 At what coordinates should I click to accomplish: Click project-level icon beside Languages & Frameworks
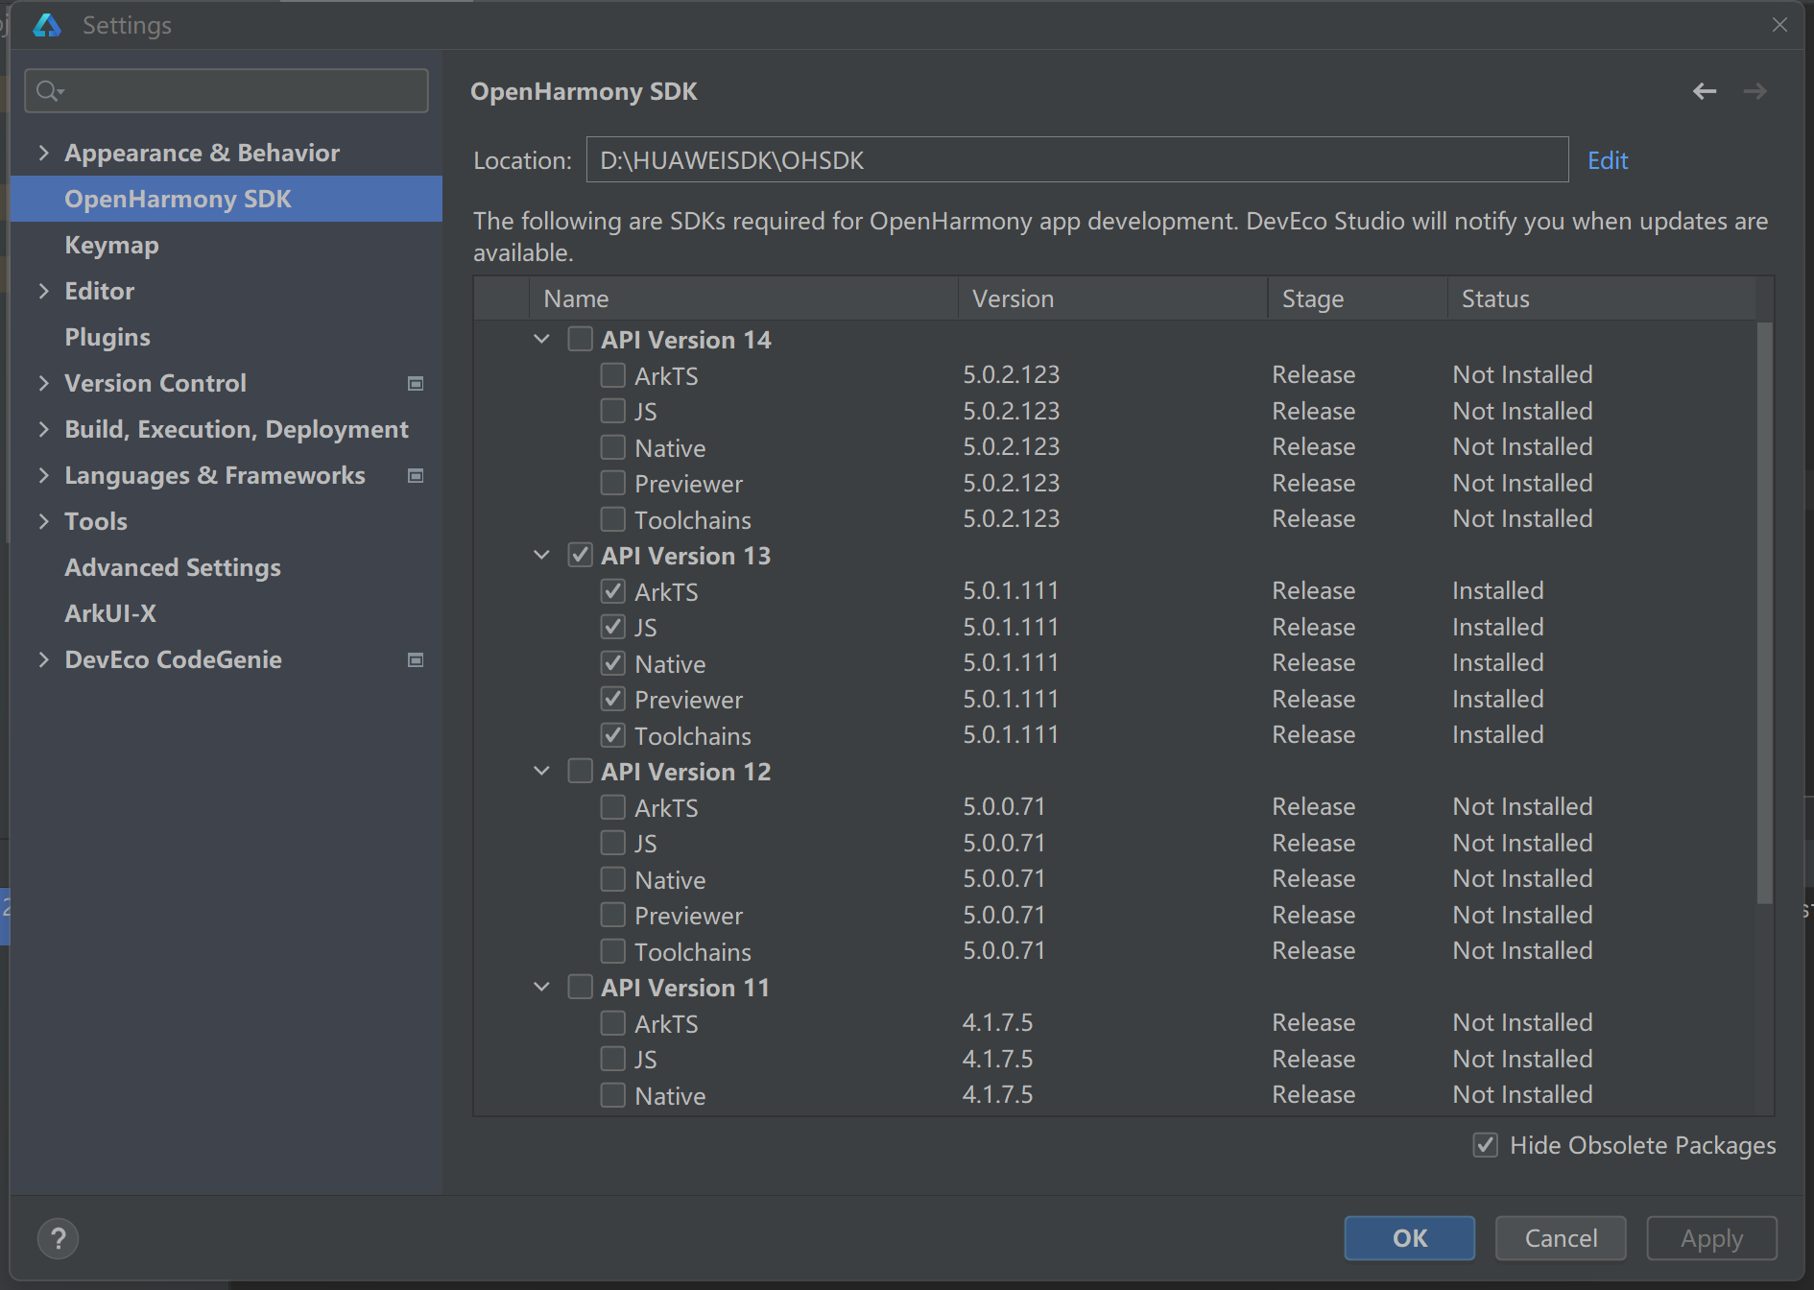416,476
